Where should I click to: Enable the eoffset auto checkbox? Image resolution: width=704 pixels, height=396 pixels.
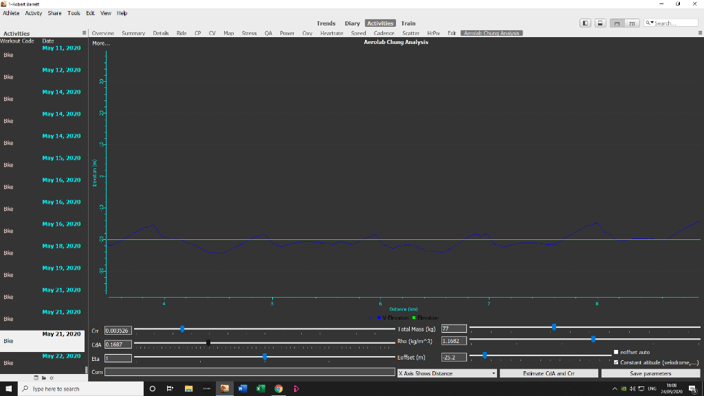[617, 352]
